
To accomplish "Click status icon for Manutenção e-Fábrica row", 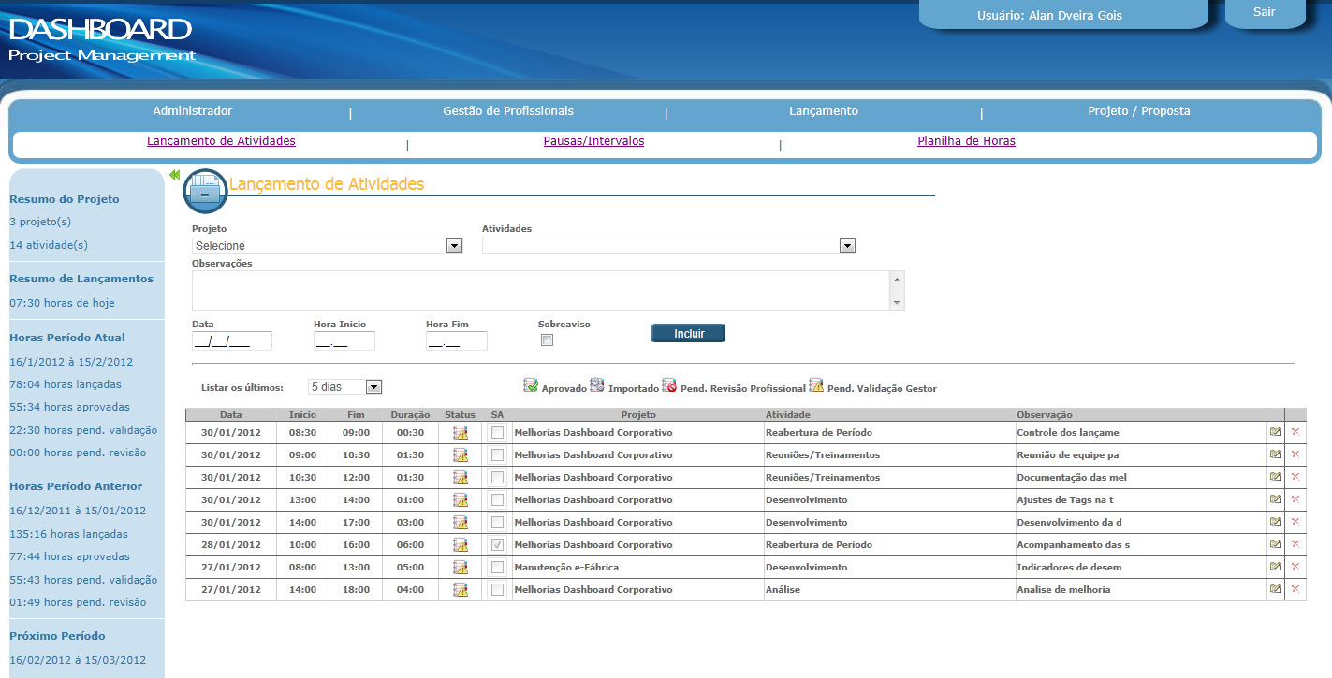I will click(461, 567).
